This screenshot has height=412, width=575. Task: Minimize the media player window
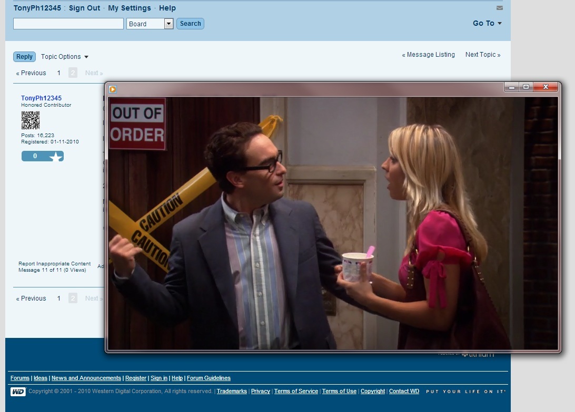[x=512, y=87]
